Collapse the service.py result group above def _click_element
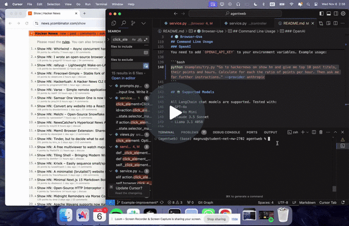This screenshot has height=226, width=349. (x=111, y=147)
